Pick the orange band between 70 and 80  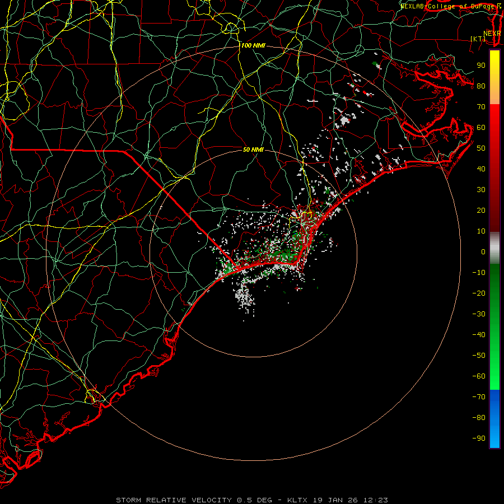(494, 96)
